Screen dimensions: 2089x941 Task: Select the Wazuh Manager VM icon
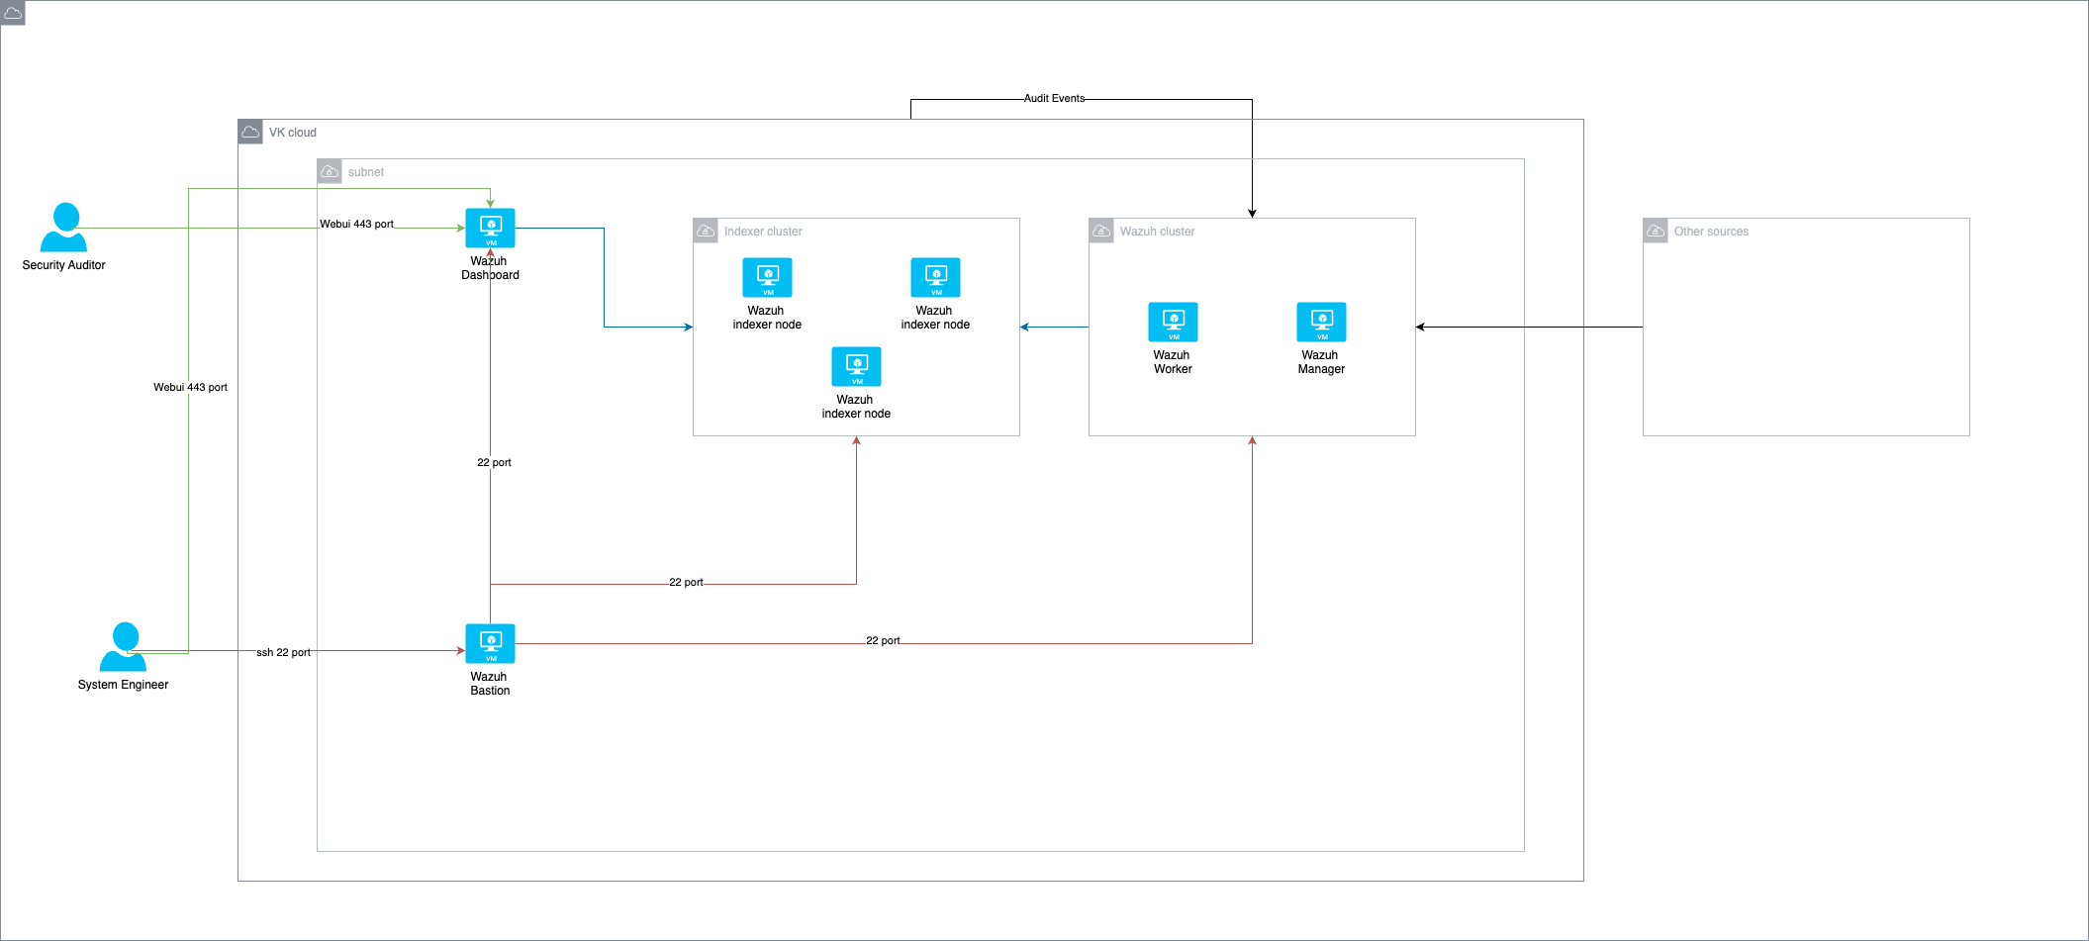(1321, 322)
